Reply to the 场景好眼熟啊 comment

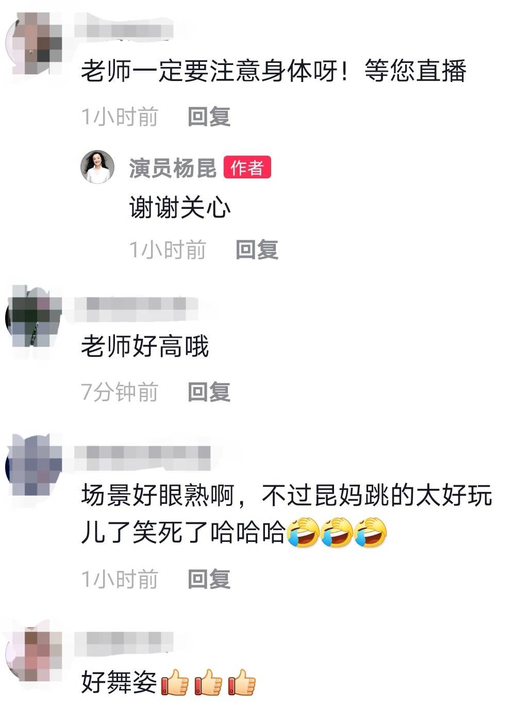pos(209,579)
